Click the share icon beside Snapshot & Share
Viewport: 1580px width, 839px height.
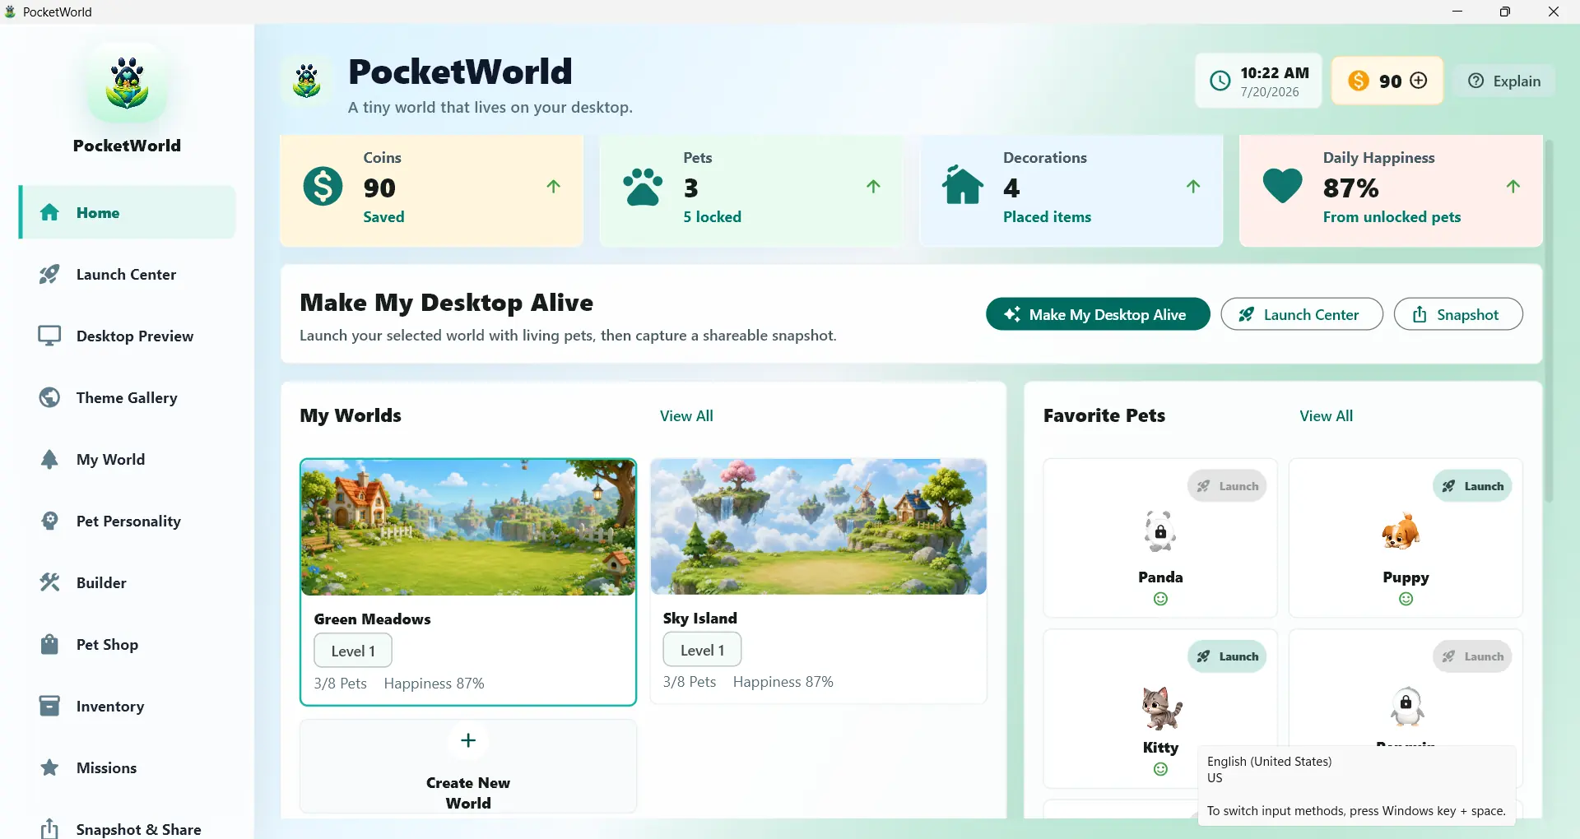pyautogui.click(x=49, y=828)
